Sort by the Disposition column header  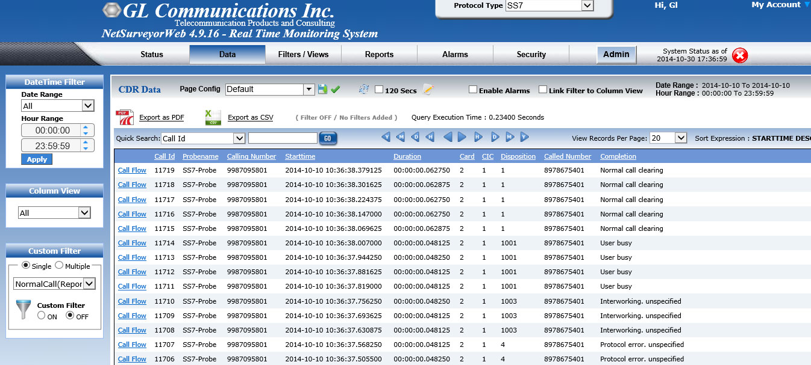point(518,156)
